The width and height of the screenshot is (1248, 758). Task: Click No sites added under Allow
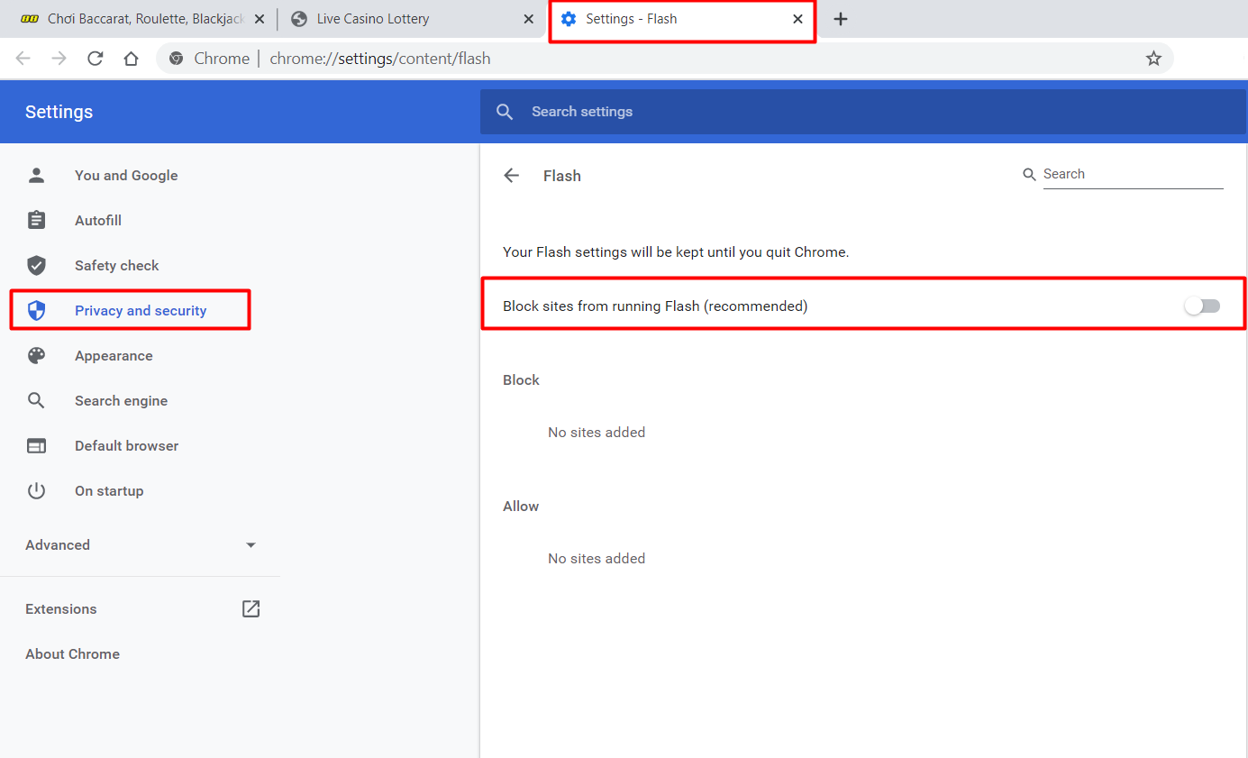click(597, 559)
